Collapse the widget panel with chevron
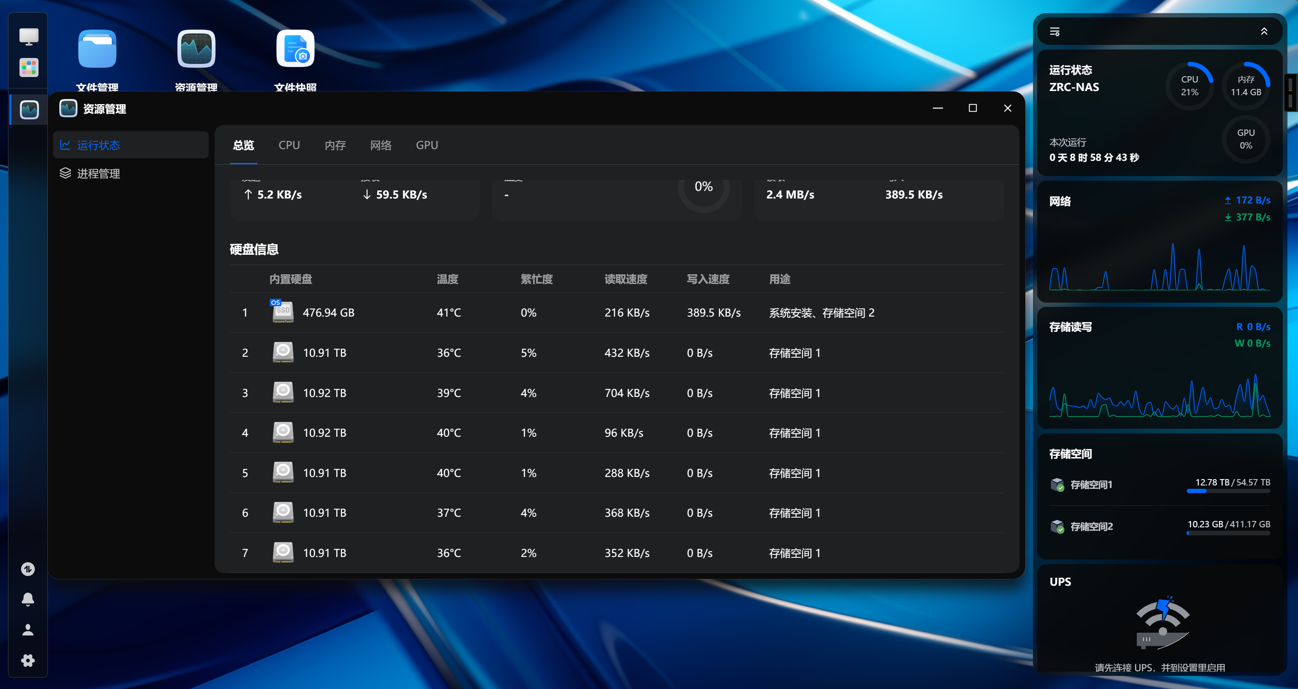The height and width of the screenshot is (689, 1298). 1264,32
